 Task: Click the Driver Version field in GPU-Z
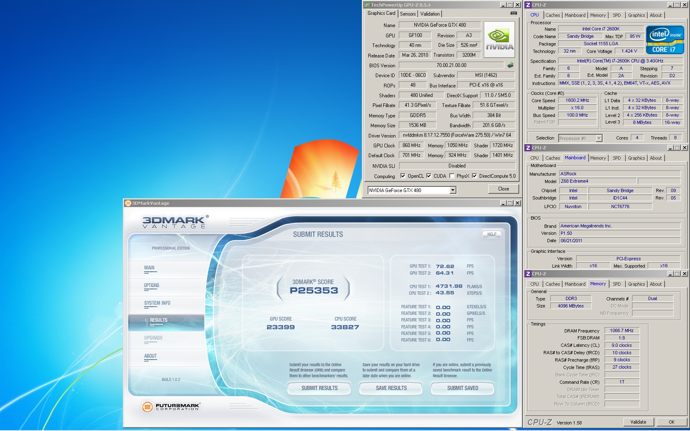457,135
